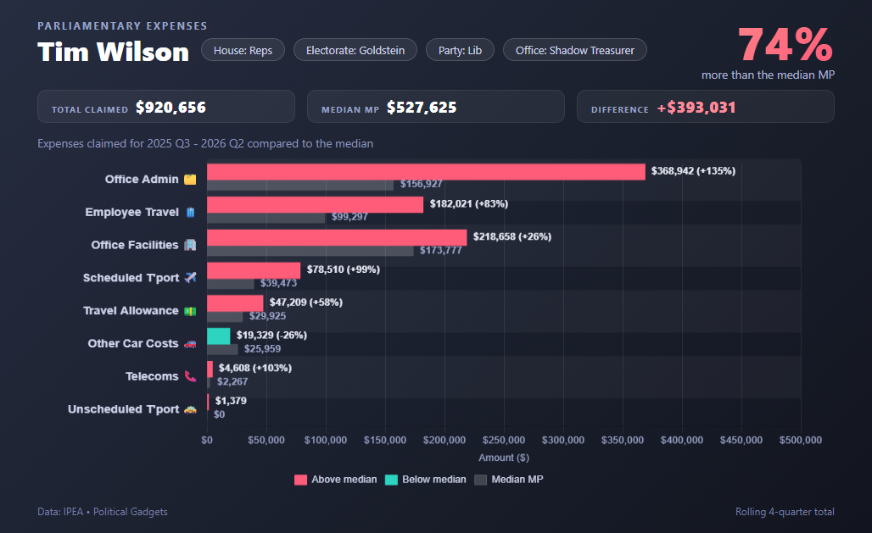Viewport: 872px width, 533px height.
Task: Click the Other Car Costs car icon
Action: (x=190, y=343)
